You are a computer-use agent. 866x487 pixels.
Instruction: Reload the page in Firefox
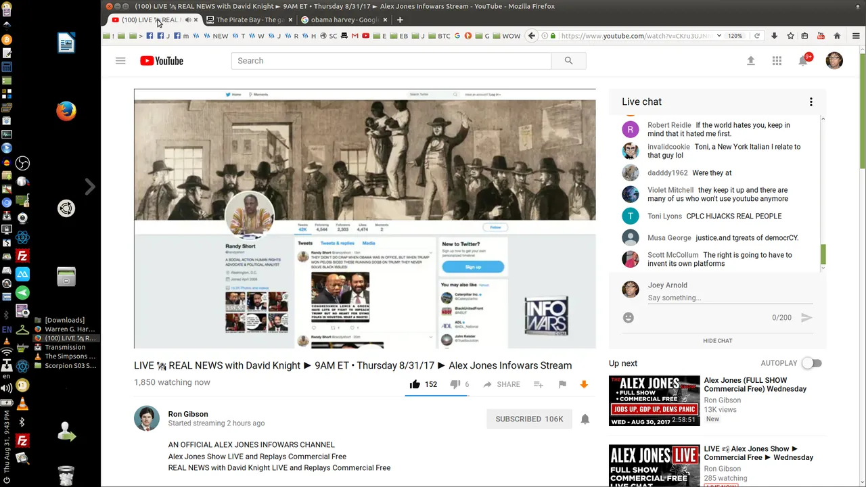point(757,36)
